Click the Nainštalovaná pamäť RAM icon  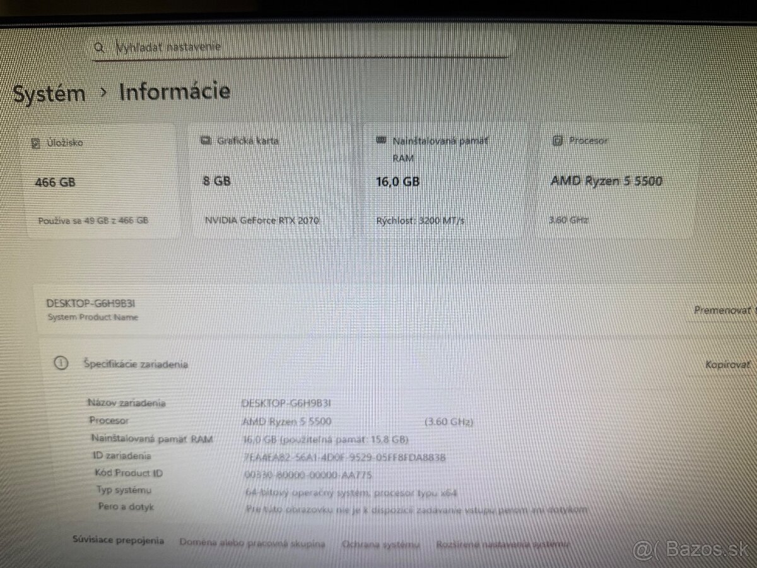[380, 140]
